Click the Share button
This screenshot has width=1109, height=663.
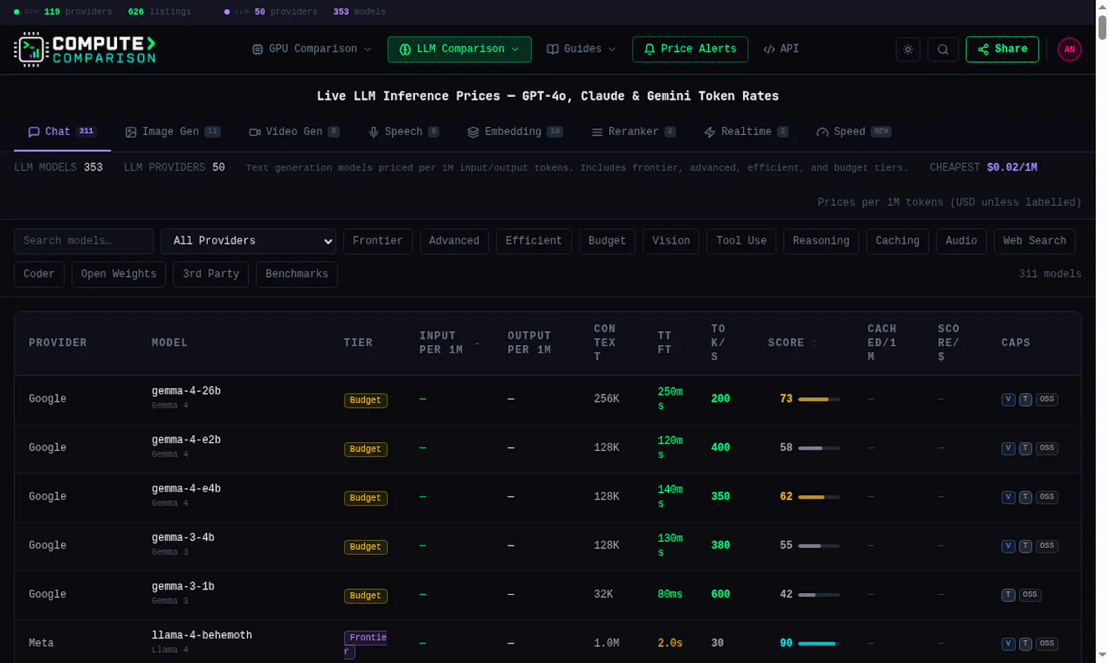tap(1002, 49)
